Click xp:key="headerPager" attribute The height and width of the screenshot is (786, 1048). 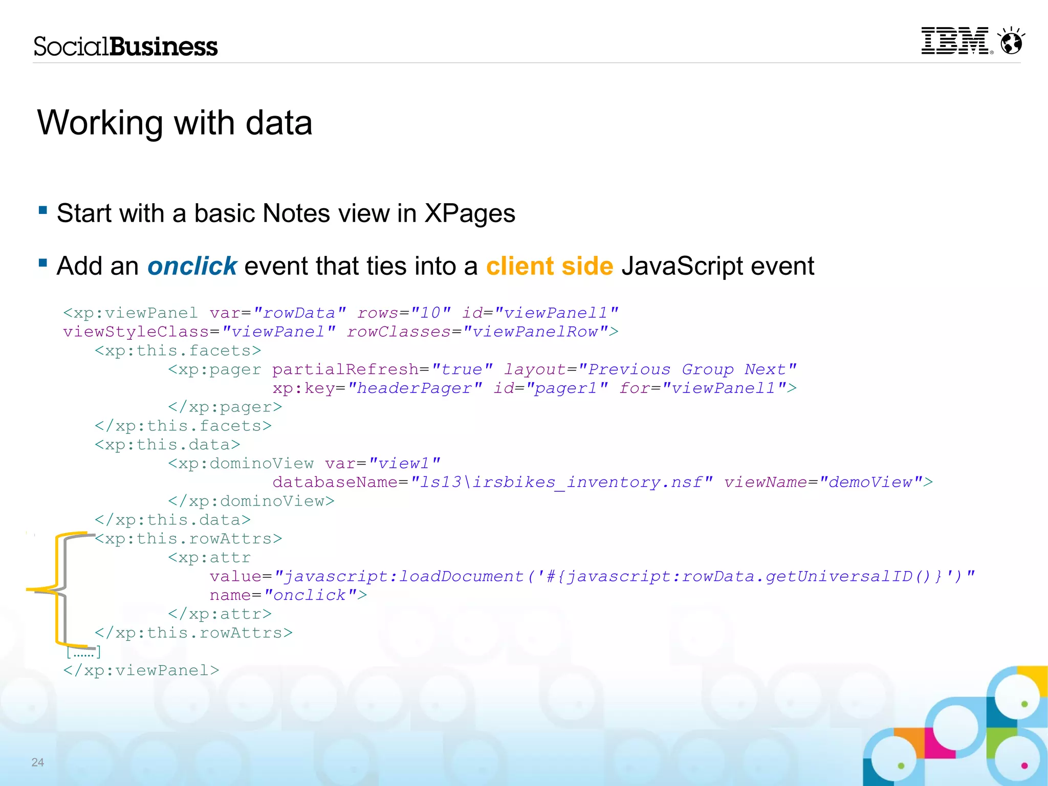coord(377,388)
